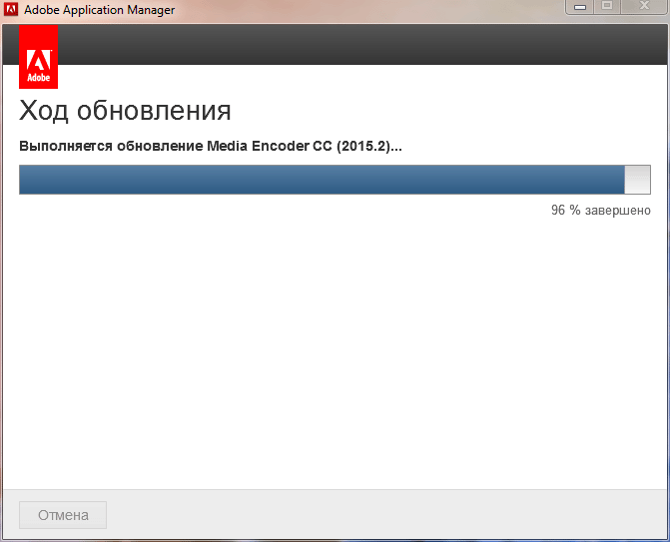This screenshot has width=670, height=542.
Task: Click the unfilled white end of the progress bar
Action: (637, 180)
